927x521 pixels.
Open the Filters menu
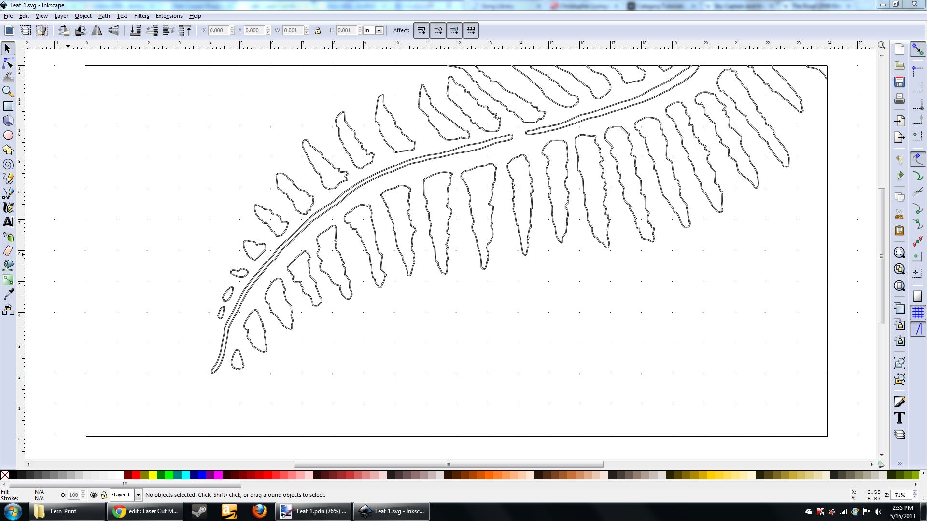point(141,16)
